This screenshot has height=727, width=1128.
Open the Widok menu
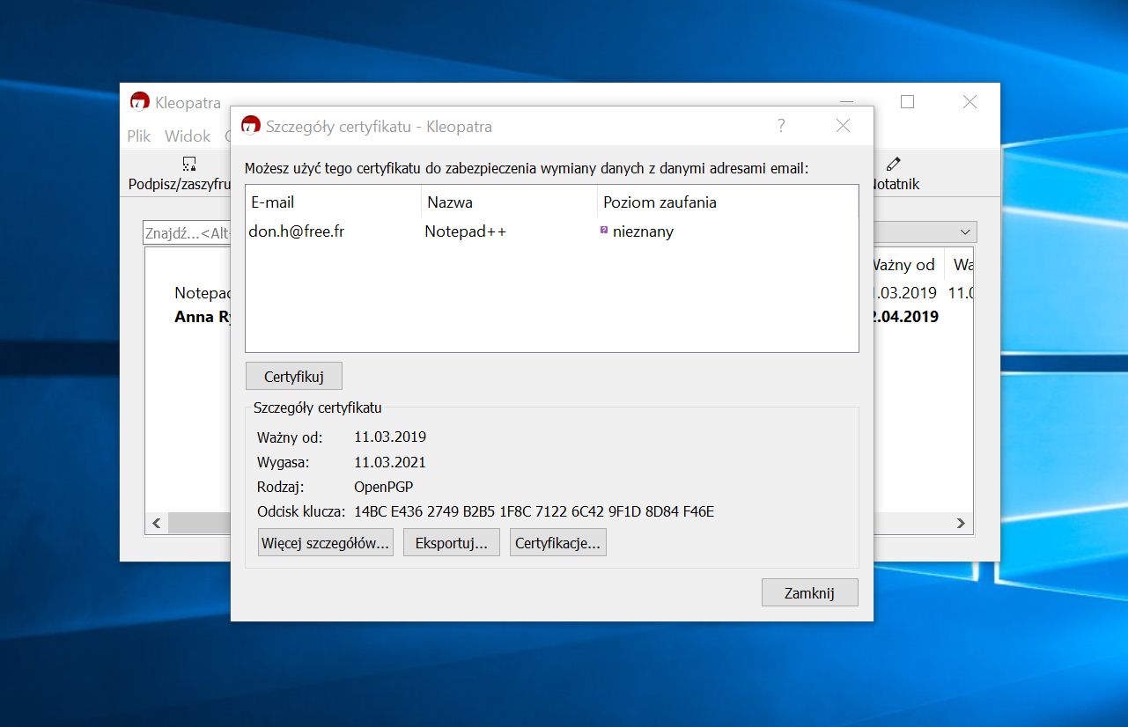pyautogui.click(x=188, y=136)
